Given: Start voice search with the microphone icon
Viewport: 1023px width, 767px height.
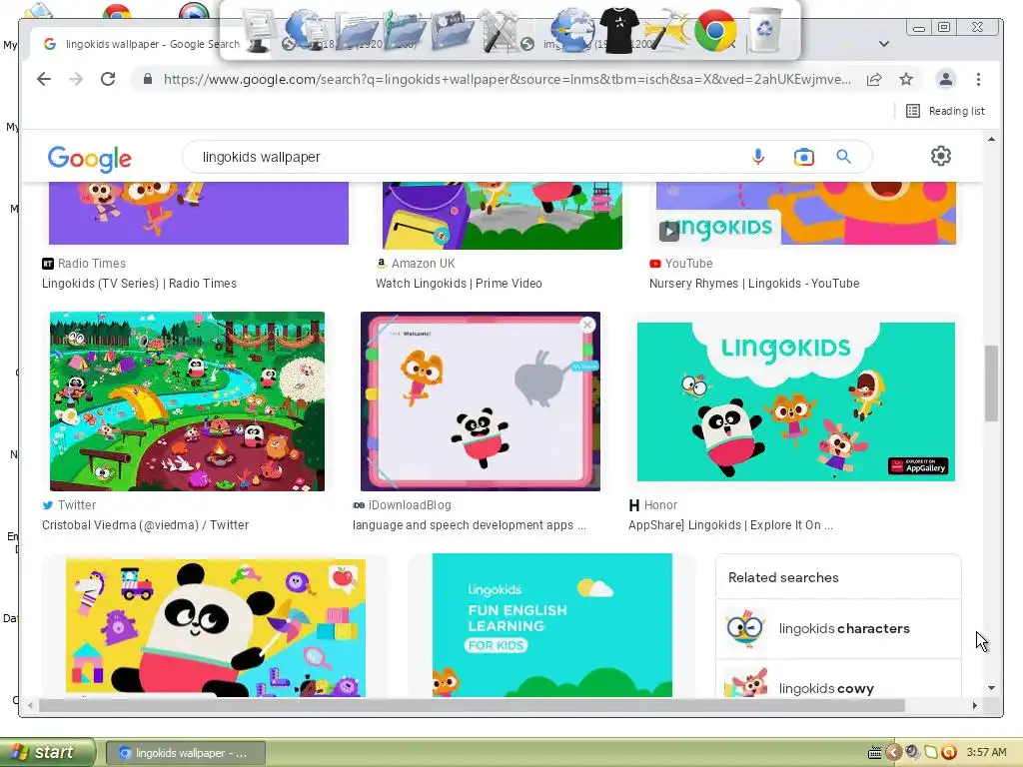Looking at the screenshot, I should click(757, 157).
